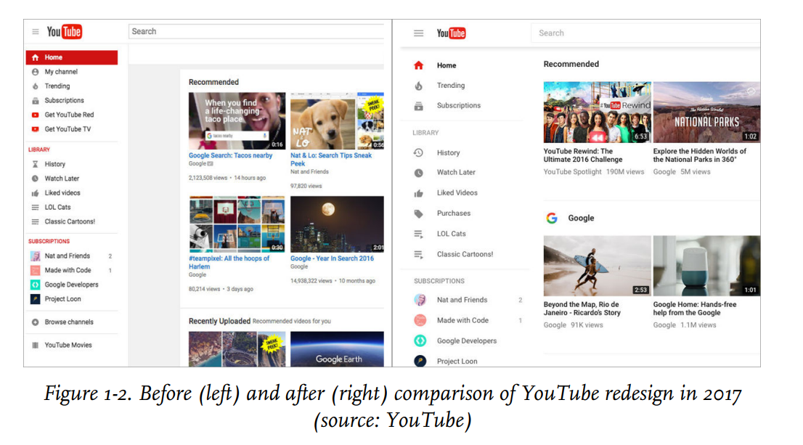Click Watch Later clock icon in new layout

point(418,173)
